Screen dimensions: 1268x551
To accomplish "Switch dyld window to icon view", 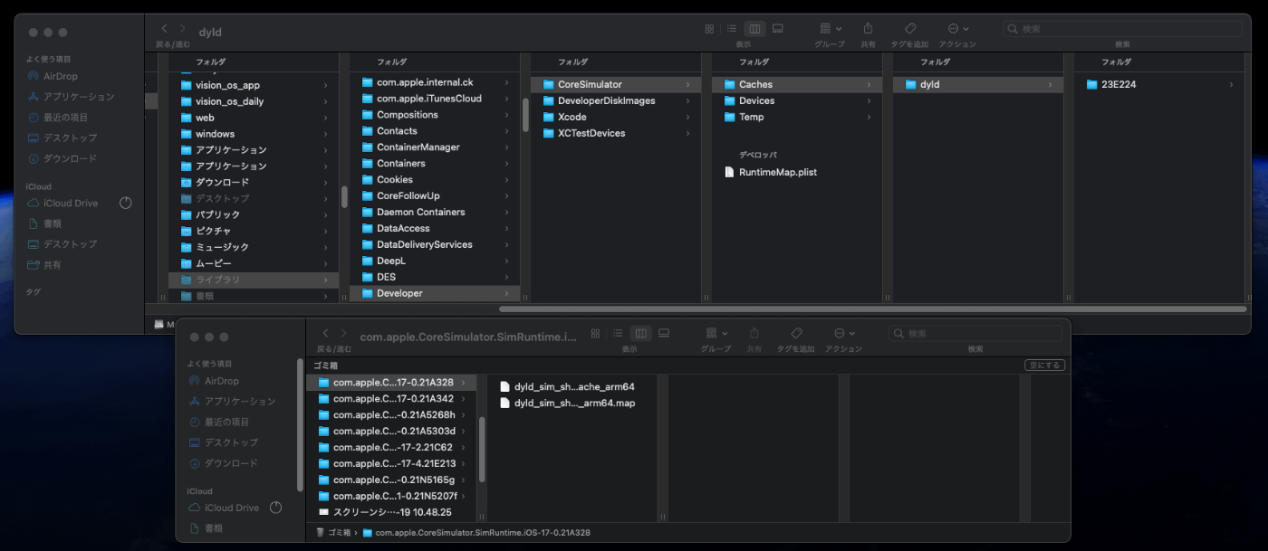I will coord(709,29).
